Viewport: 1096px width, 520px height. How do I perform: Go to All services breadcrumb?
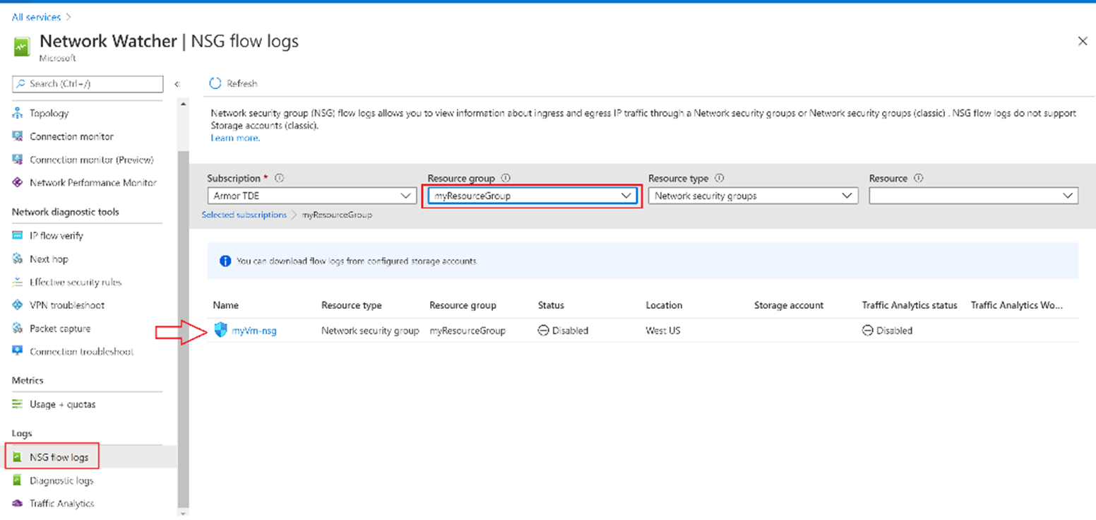pyautogui.click(x=36, y=16)
